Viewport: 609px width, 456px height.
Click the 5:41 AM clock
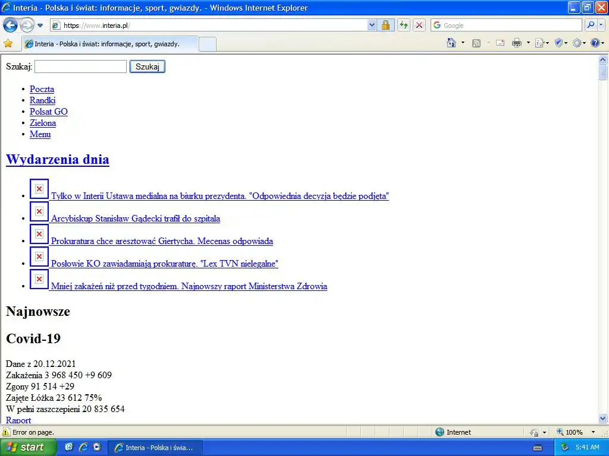[x=587, y=448]
